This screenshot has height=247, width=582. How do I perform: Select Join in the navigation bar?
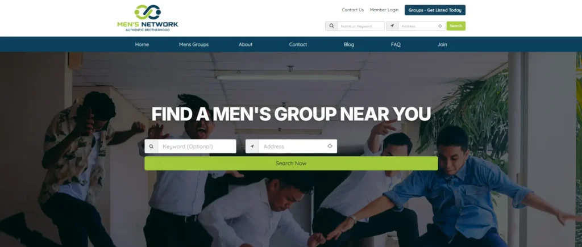coord(442,44)
